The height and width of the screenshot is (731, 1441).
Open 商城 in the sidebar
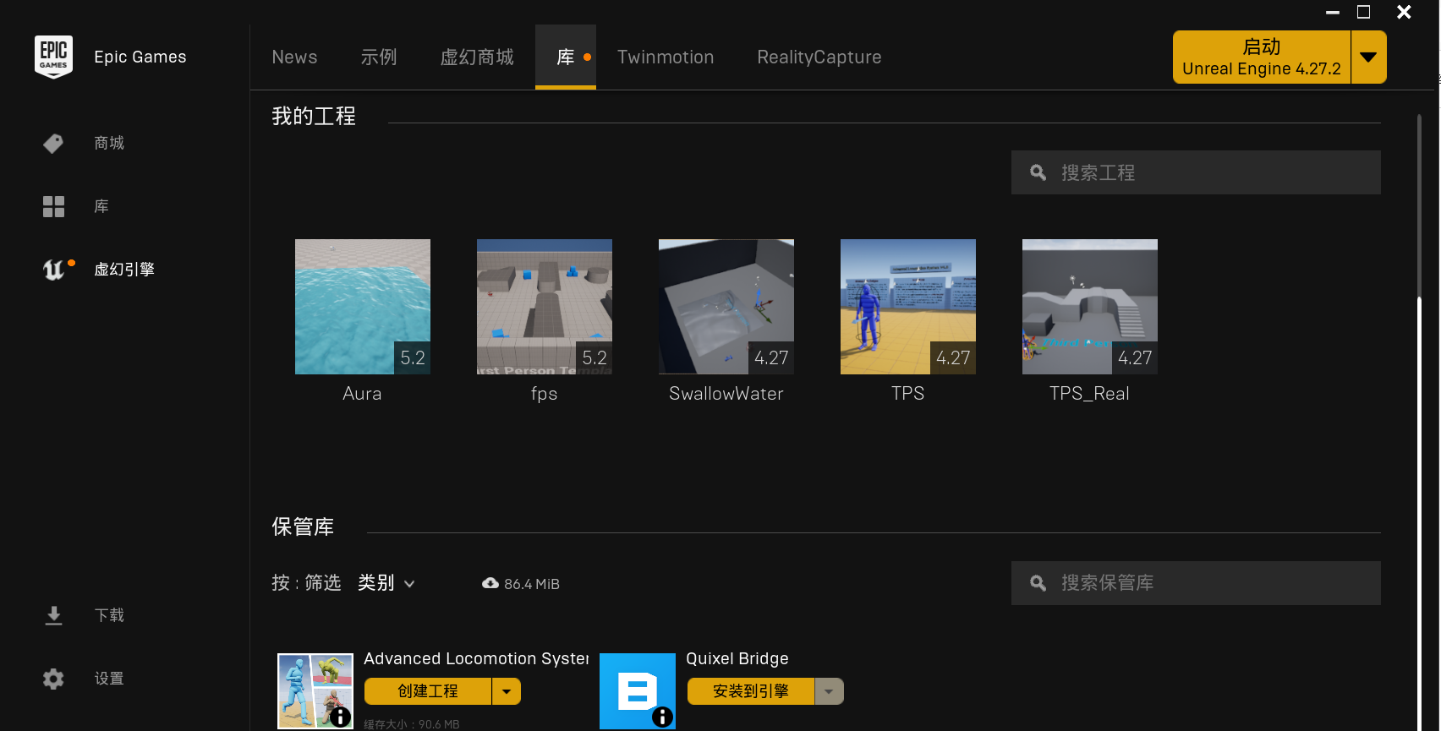point(109,144)
